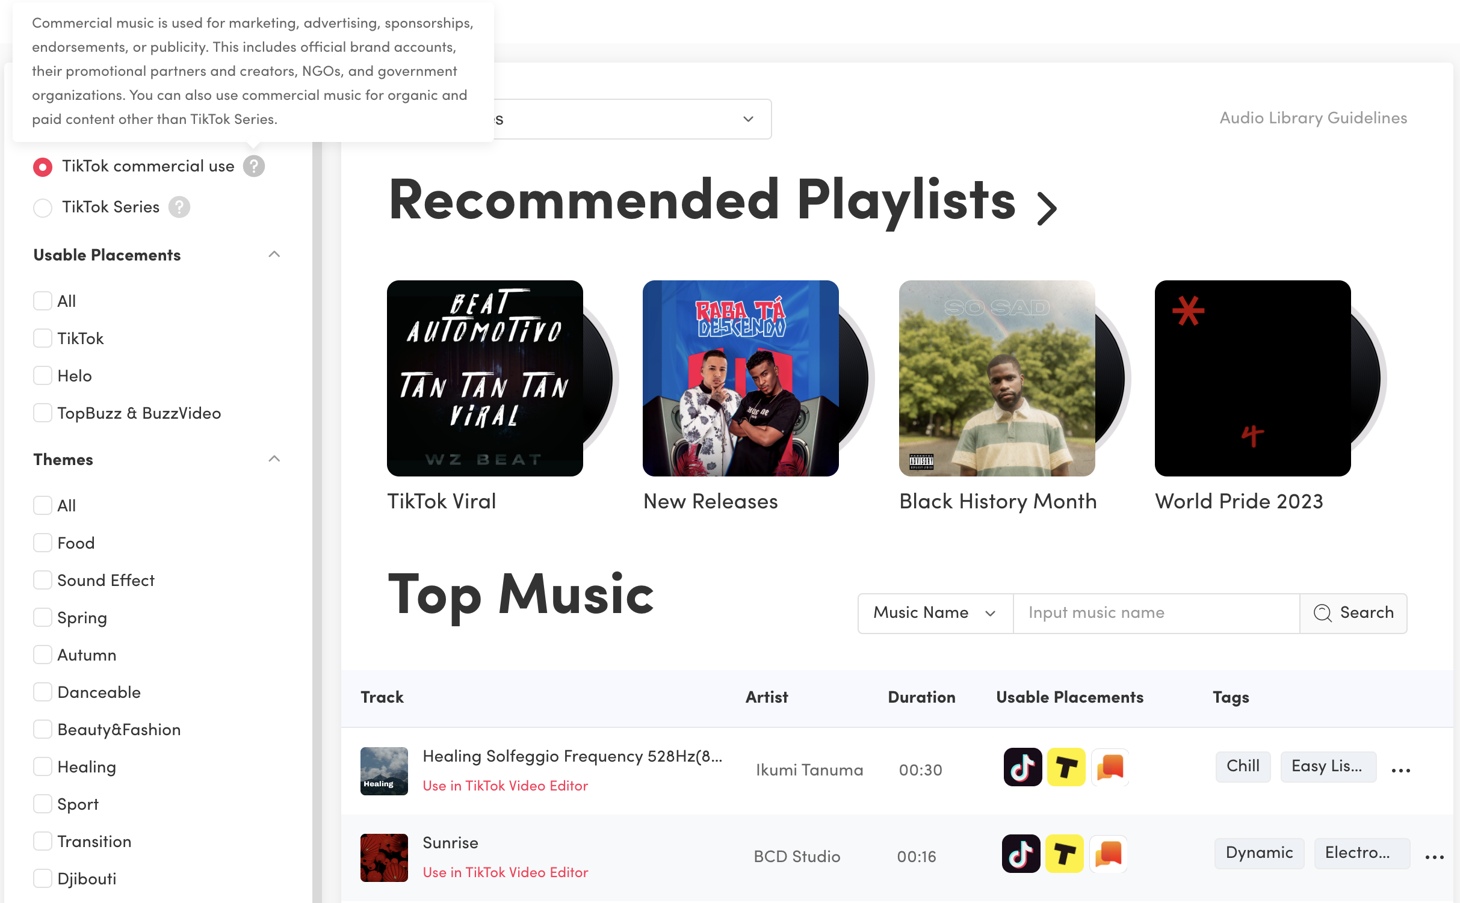This screenshot has width=1460, height=903.
Task: Toggle the Danceable theme checkbox
Action: point(42,691)
